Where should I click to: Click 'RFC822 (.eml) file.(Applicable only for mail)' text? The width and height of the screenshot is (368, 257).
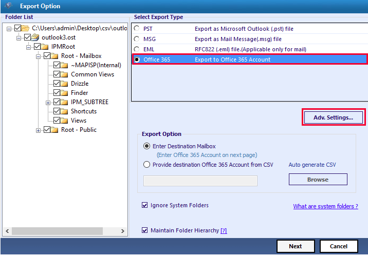click(x=251, y=49)
